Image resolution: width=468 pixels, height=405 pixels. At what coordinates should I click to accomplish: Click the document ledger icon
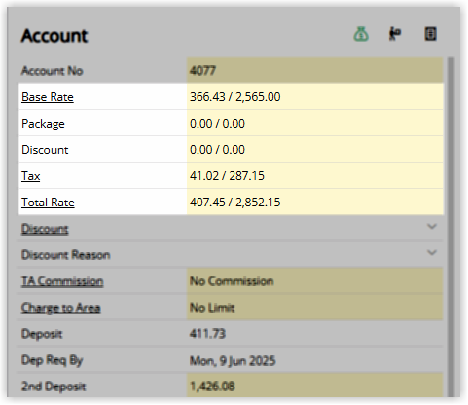click(430, 34)
